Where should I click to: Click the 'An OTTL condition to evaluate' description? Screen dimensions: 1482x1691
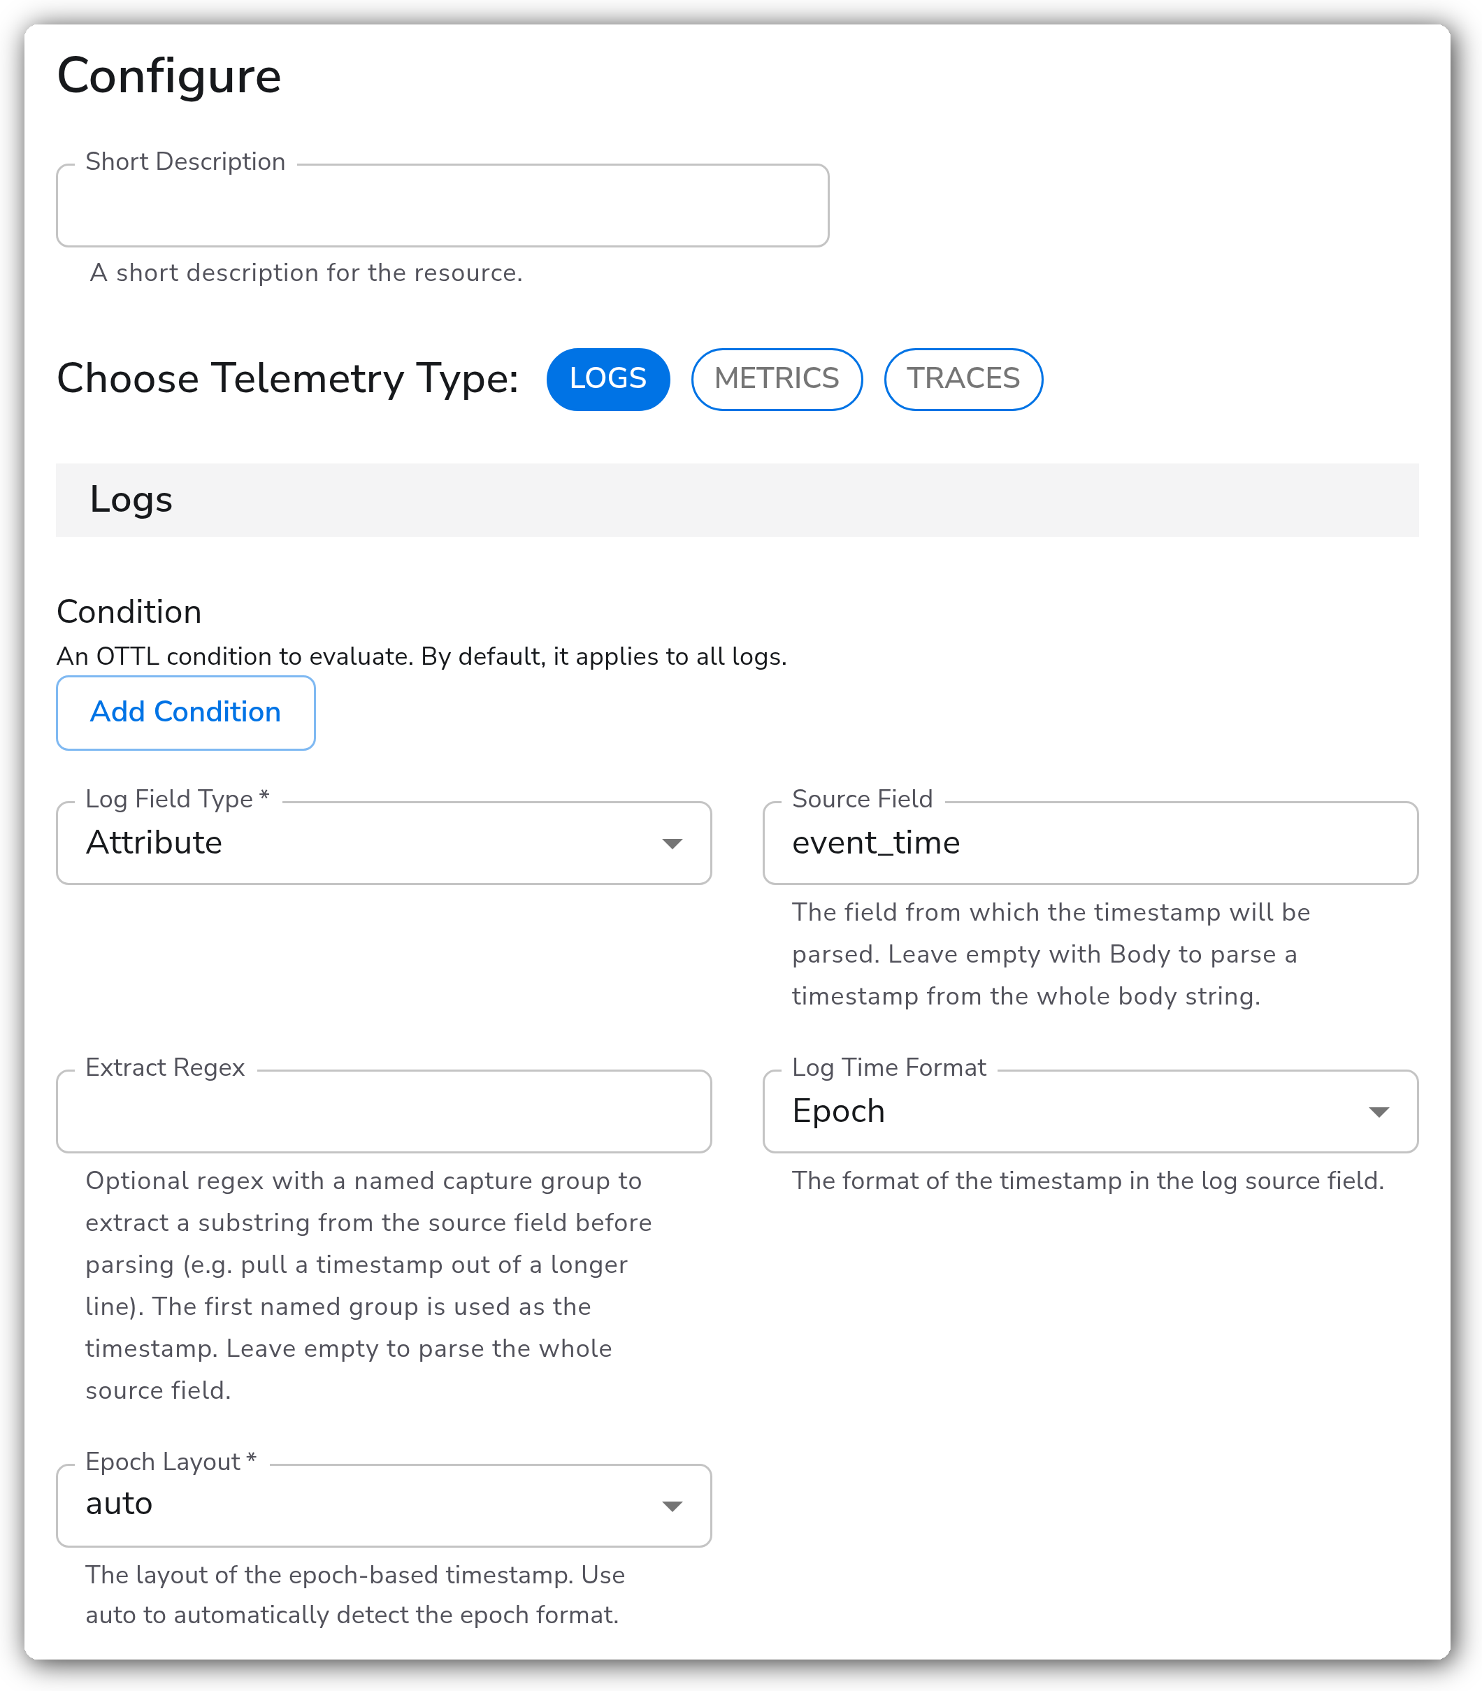click(422, 656)
